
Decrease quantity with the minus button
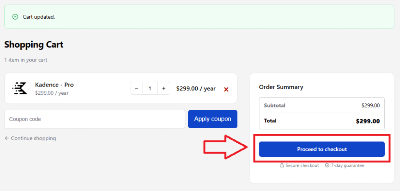click(x=136, y=88)
